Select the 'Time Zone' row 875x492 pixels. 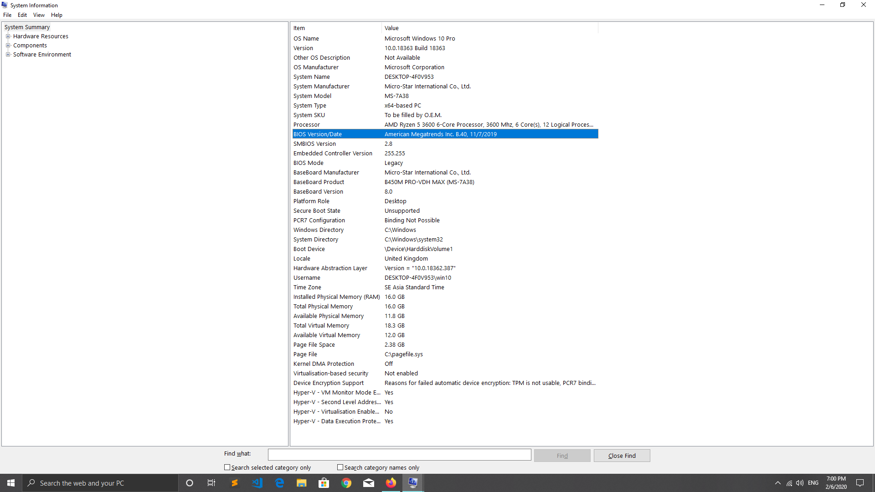coord(445,287)
